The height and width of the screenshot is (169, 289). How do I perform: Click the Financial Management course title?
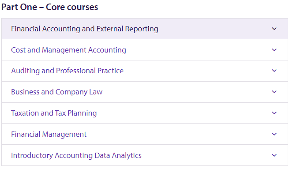click(x=49, y=134)
